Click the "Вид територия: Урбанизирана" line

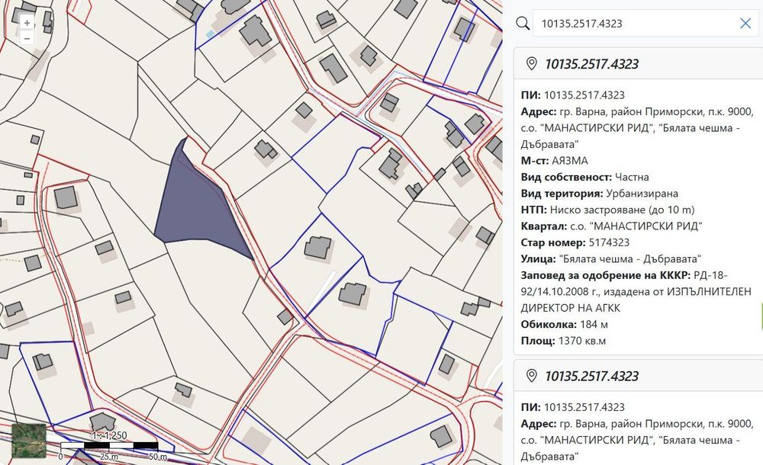(599, 194)
